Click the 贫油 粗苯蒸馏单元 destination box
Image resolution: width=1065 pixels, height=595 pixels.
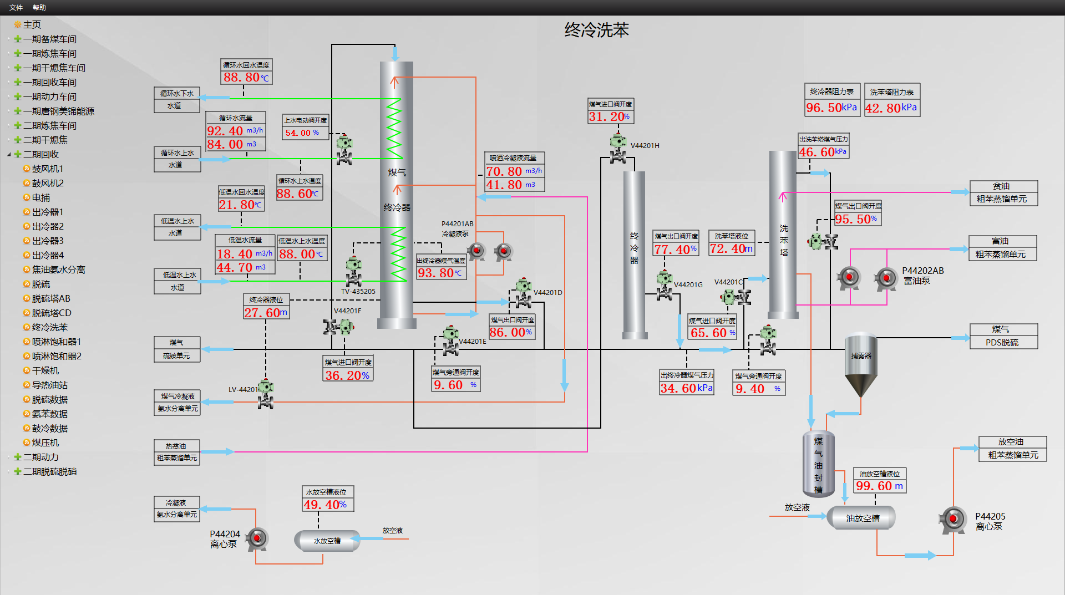1003,193
